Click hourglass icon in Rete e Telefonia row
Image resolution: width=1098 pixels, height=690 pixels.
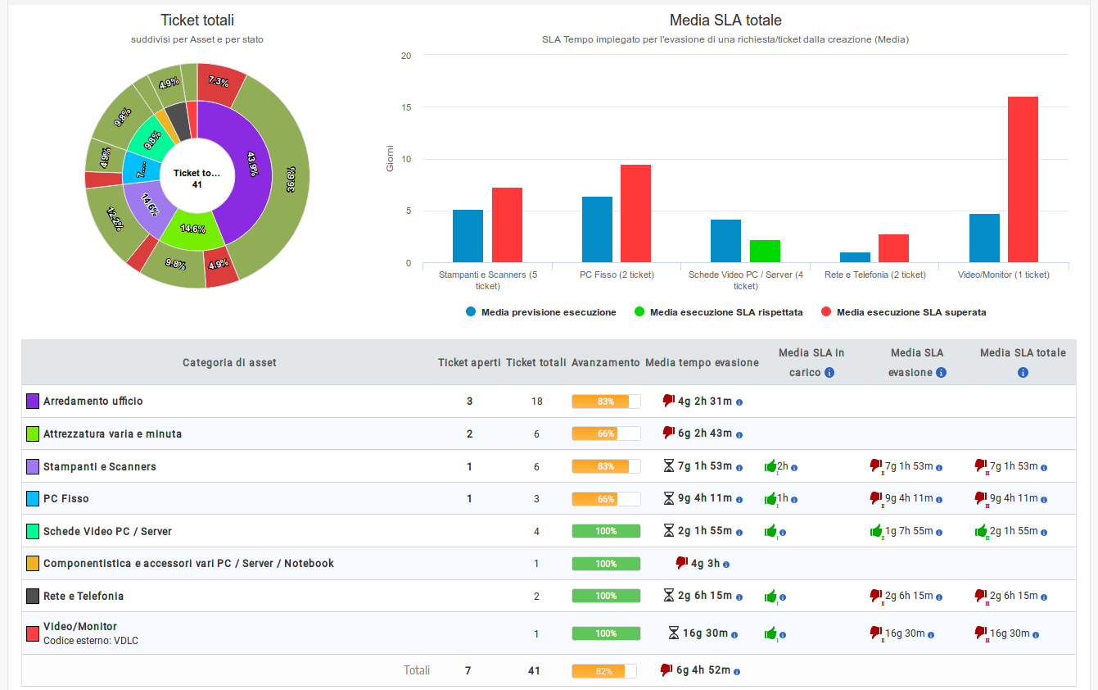669,595
